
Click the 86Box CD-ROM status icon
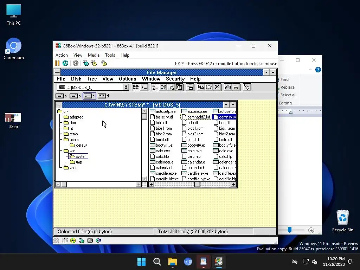click(x=73, y=240)
